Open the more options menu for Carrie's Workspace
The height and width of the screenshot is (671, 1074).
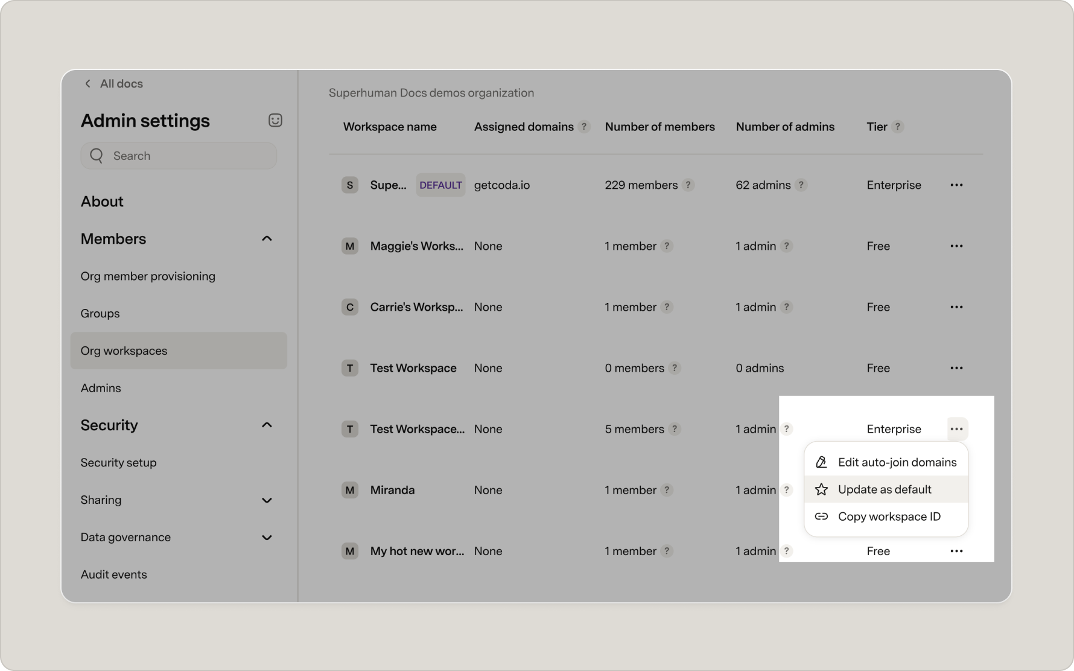[x=956, y=307]
